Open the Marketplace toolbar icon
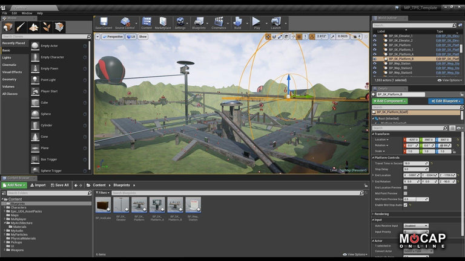 point(163,22)
